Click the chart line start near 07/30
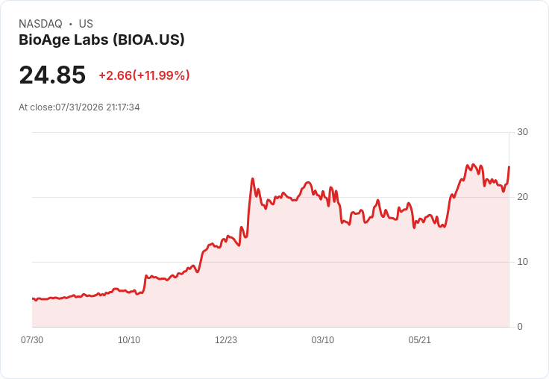The height and width of the screenshot is (379, 549). pos(33,298)
